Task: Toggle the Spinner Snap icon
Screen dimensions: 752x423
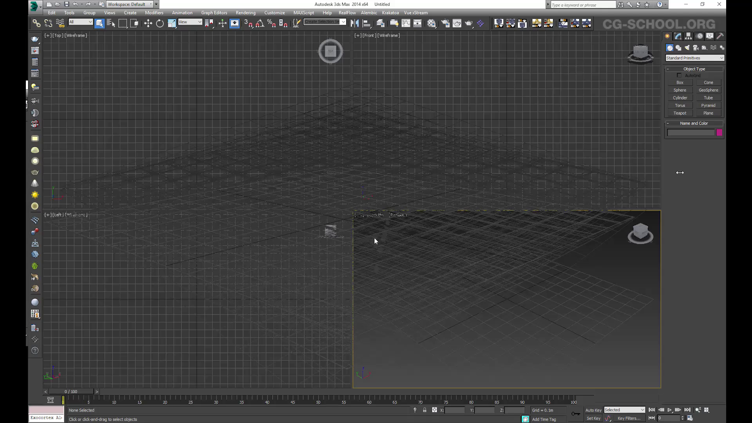Action: pos(283,23)
